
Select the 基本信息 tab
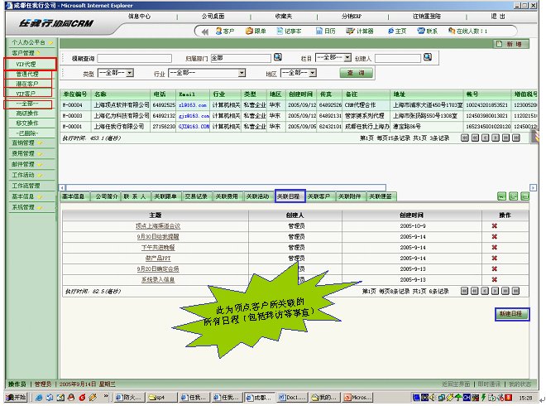click(x=74, y=196)
